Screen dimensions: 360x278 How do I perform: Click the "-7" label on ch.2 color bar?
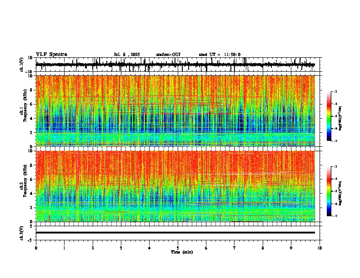click(x=335, y=216)
